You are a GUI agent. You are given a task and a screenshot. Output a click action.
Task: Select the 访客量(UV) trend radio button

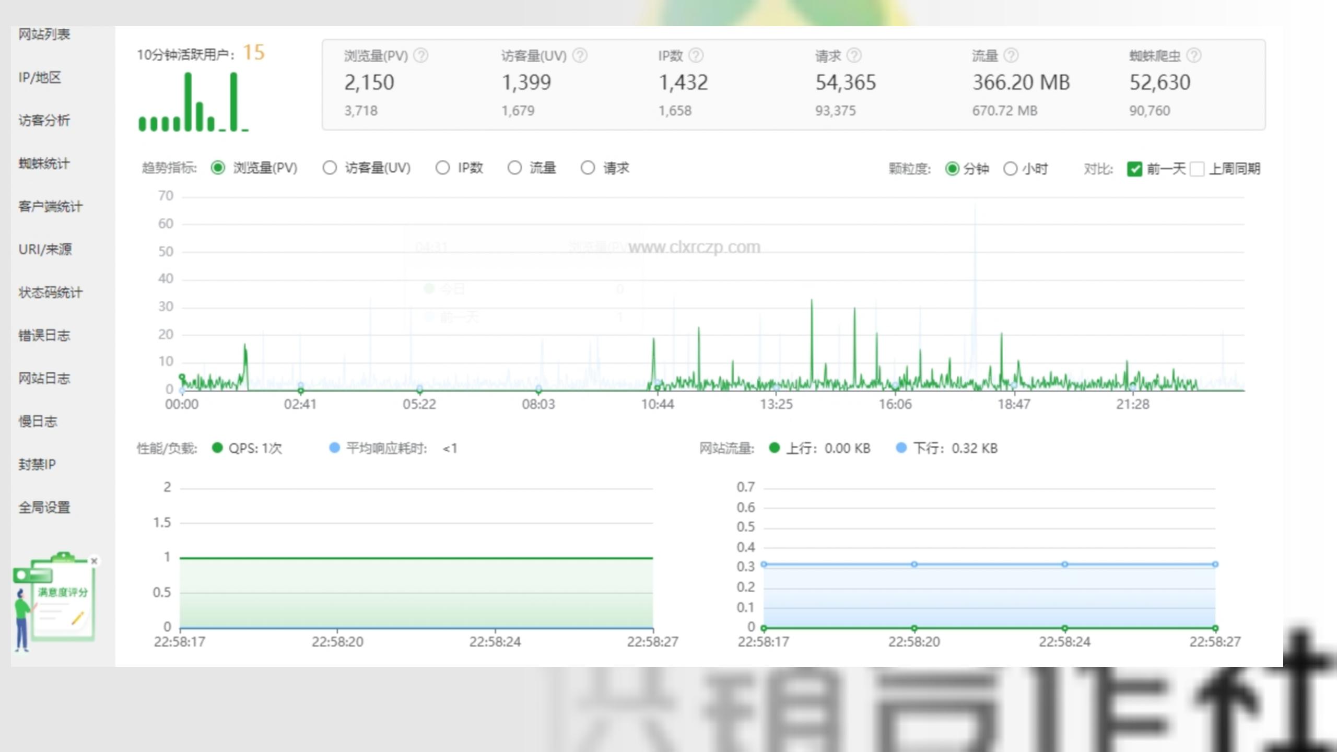[x=330, y=168]
